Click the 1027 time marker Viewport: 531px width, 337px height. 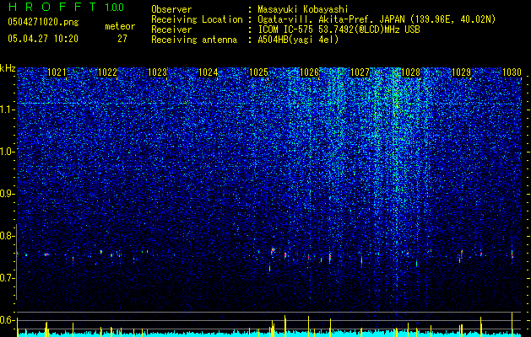(360, 72)
